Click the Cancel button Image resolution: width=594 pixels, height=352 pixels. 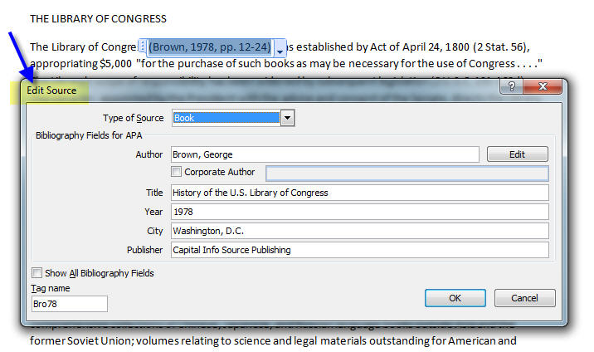[524, 298]
